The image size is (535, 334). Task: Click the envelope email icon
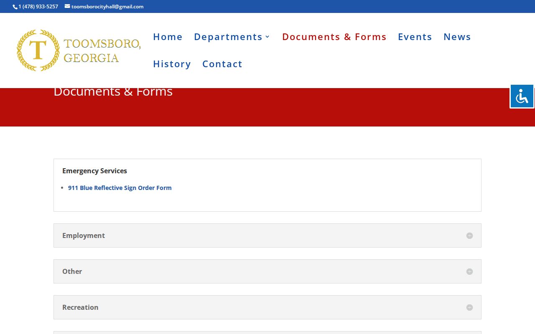67,6
